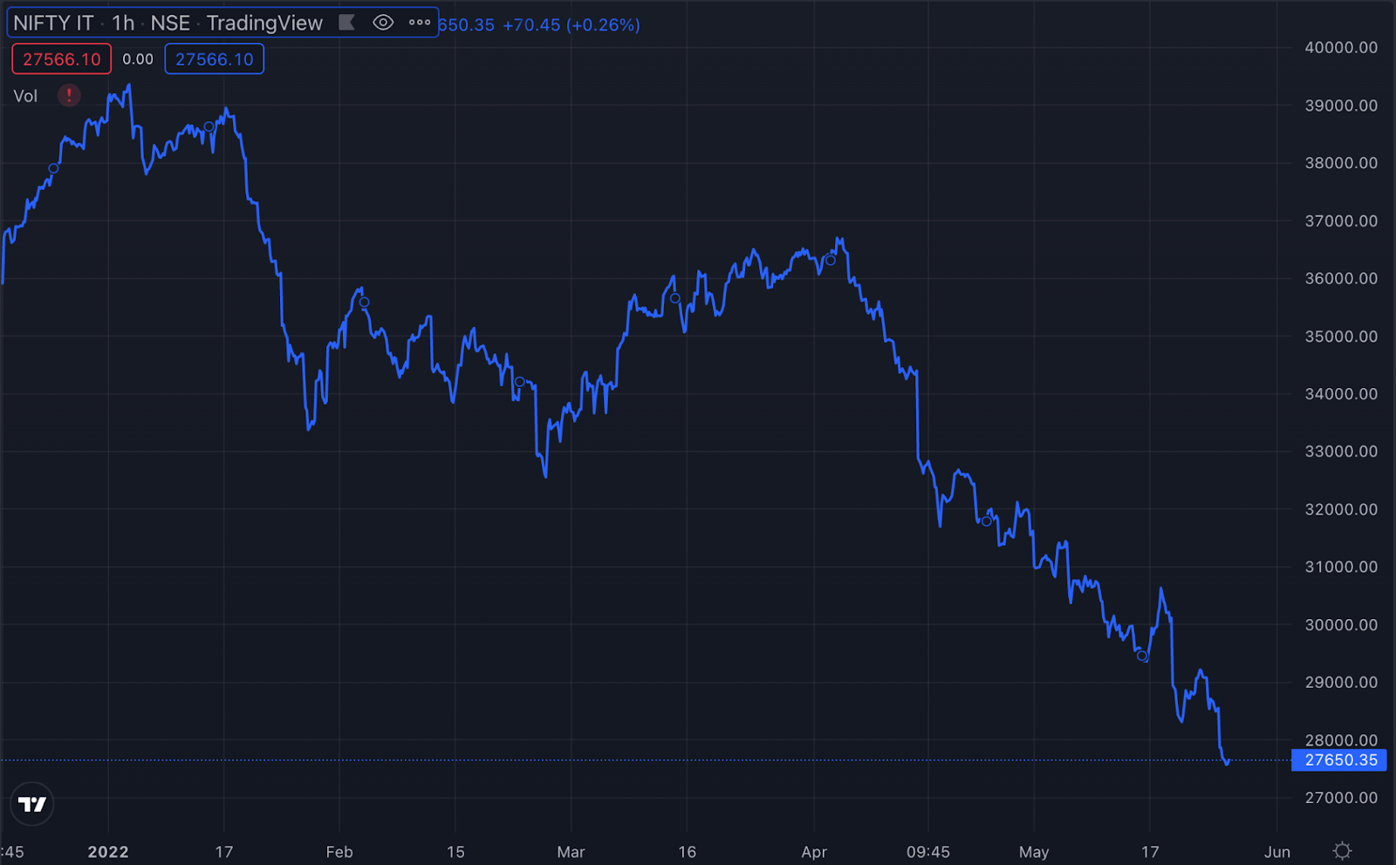The height and width of the screenshot is (865, 1396).
Task: Click the 34000.00 price axis label
Action: click(1342, 394)
